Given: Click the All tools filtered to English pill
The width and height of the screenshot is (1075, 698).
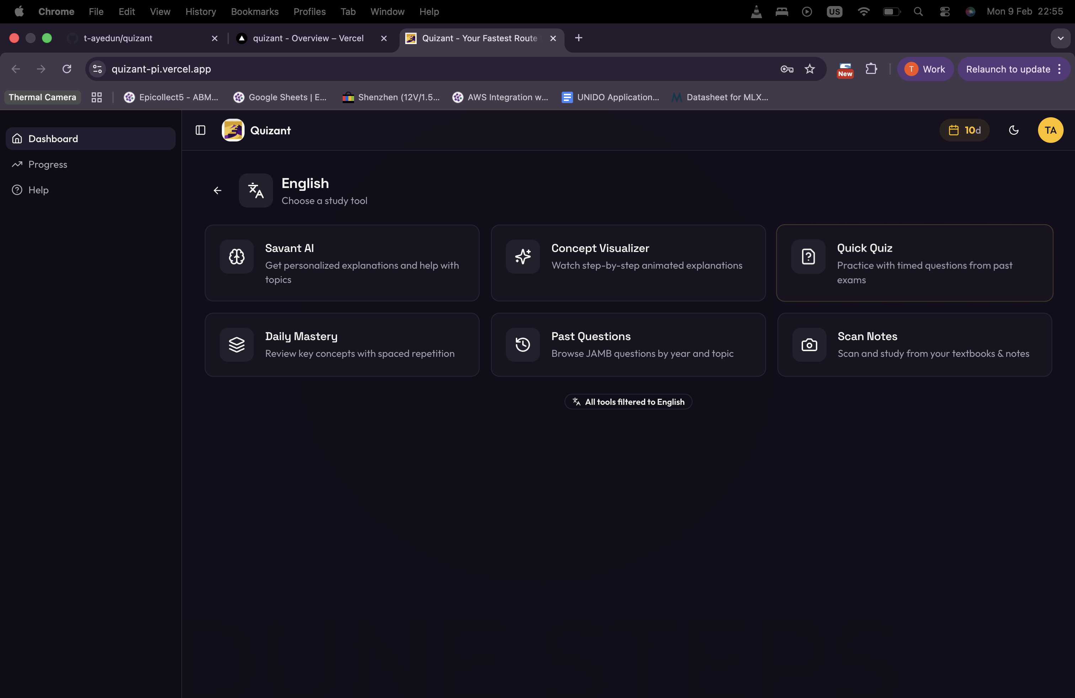Looking at the screenshot, I should pyautogui.click(x=628, y=402).
